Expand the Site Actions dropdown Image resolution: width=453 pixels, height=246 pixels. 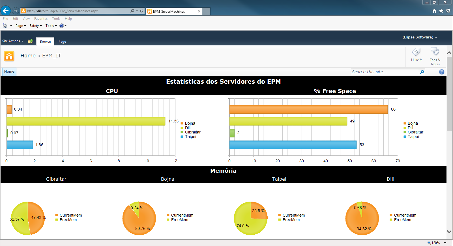coord(13,41)
